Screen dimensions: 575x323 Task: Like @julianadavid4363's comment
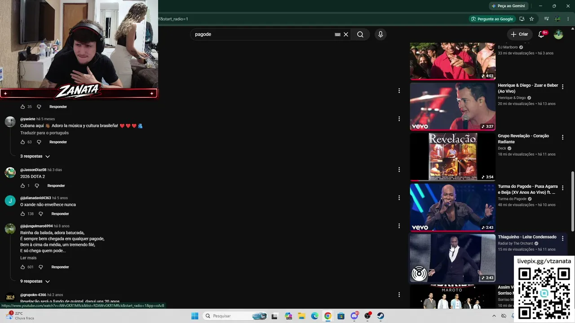click(x=23, y=214)
